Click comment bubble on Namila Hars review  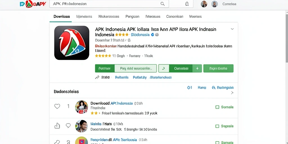click(68, 126)
